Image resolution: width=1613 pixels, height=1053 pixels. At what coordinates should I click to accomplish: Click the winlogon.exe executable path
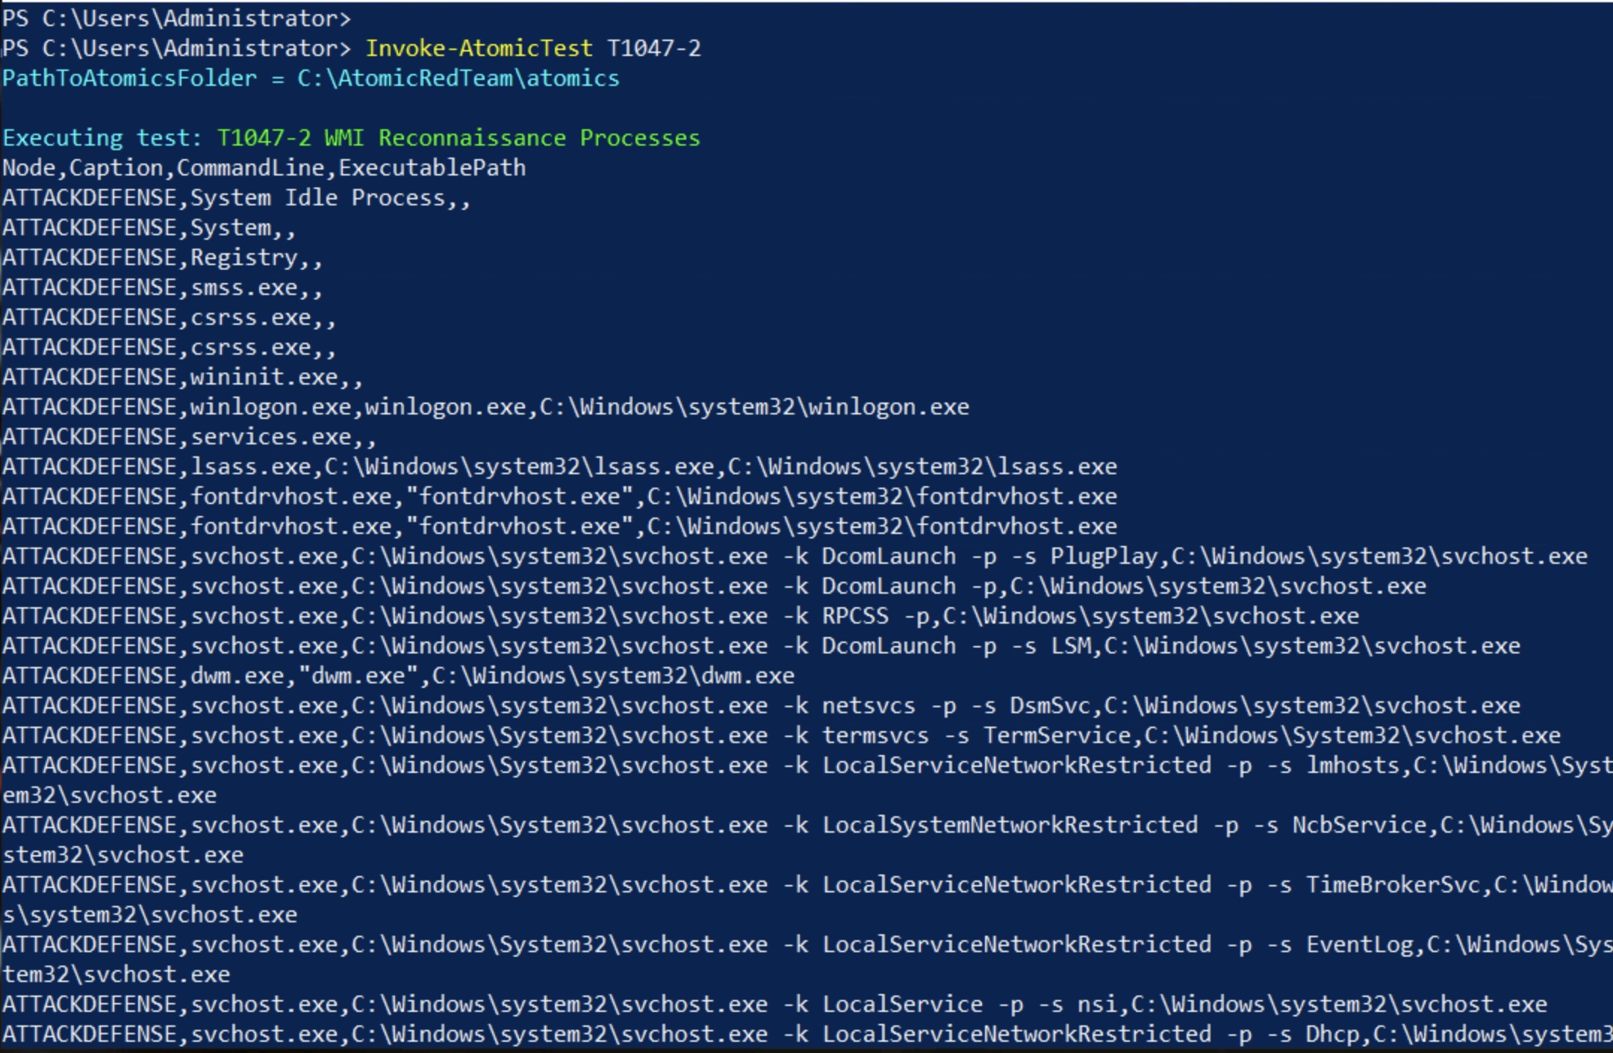754,407
